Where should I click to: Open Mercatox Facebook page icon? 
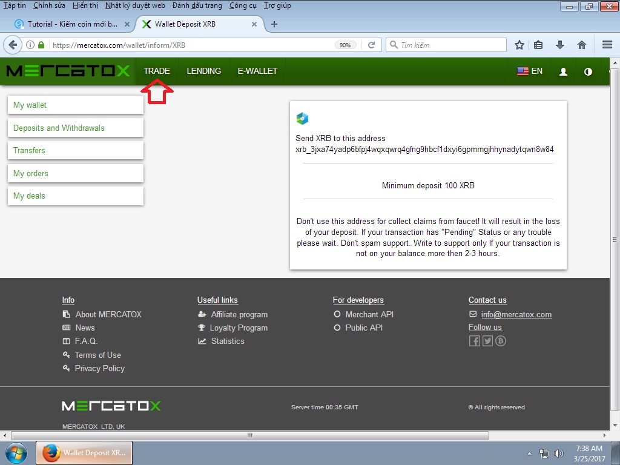(x=475, y=341)
